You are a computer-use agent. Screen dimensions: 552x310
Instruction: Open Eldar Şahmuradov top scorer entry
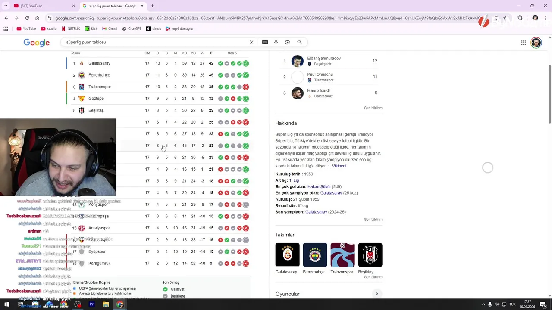329,61
